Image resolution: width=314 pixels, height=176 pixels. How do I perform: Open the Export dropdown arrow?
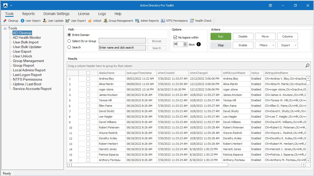click(x=295, y=45)
